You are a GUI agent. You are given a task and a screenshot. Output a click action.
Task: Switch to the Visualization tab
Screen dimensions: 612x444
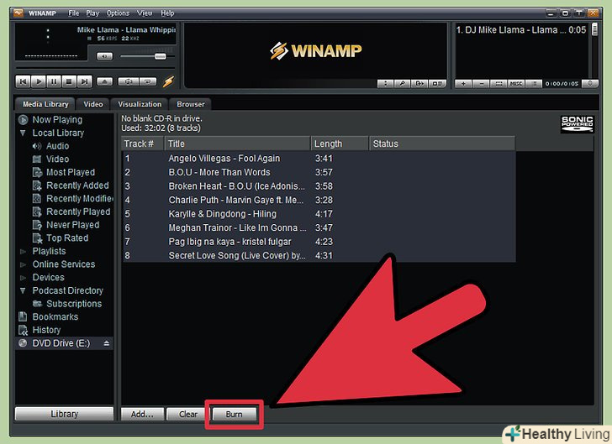(x=140, y=104)
